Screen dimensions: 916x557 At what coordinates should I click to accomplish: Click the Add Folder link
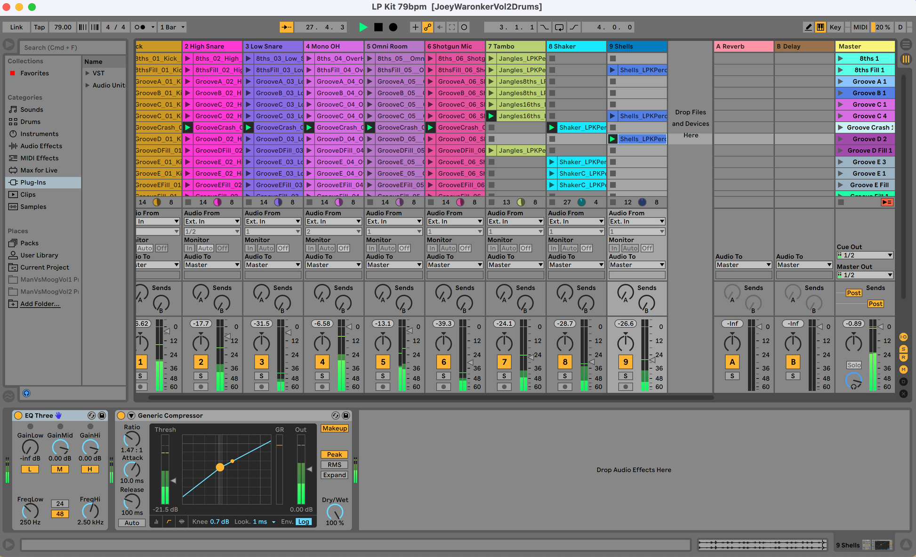click(40, 304)
